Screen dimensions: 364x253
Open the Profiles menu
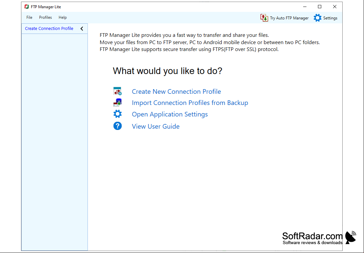45,17
